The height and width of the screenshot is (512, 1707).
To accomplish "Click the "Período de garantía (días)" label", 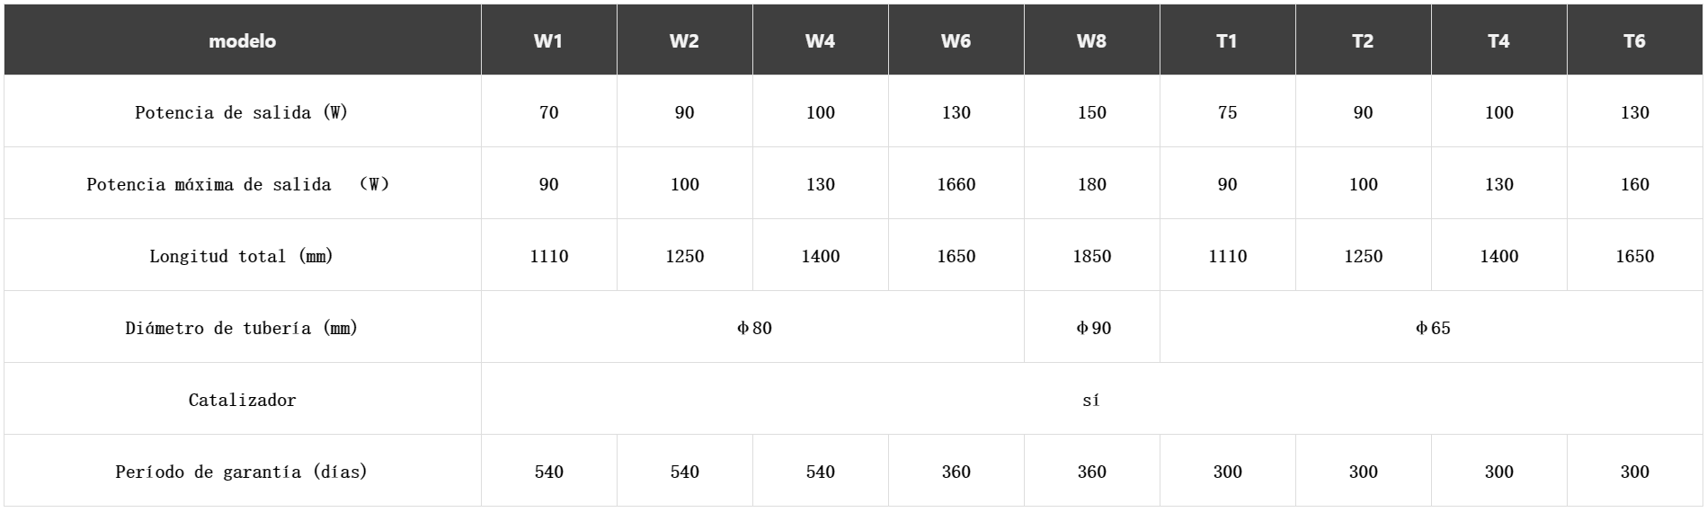I will coord(242,472).
